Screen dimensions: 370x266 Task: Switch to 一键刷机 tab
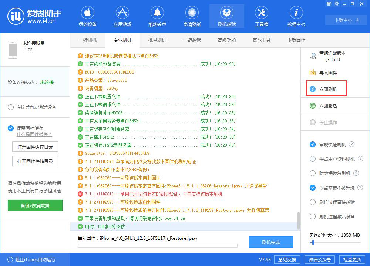pos(88,40)
